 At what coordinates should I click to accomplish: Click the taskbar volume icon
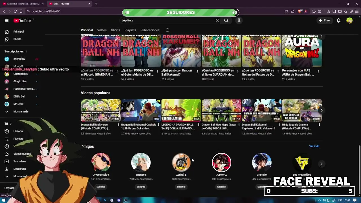coord(324,200)
